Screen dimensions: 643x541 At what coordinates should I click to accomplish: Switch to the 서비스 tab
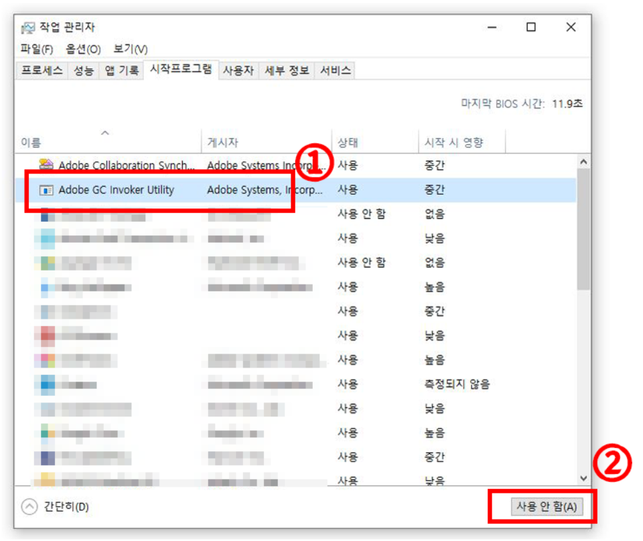click(x=336, y=70)
